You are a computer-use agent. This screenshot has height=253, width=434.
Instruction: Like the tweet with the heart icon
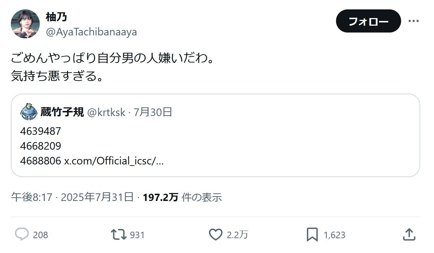click(x=216, y=235)
